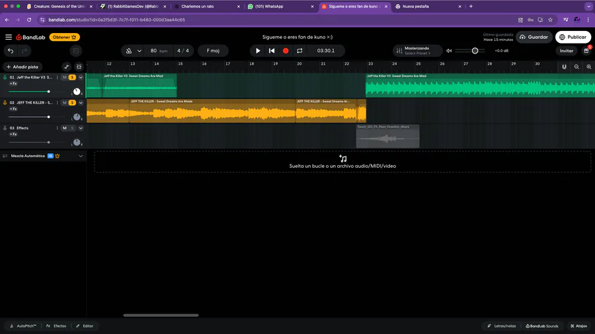Screen dimensions: 595x334
Task: Open the Efectos panel at bottom
Action: coord(57,325)
